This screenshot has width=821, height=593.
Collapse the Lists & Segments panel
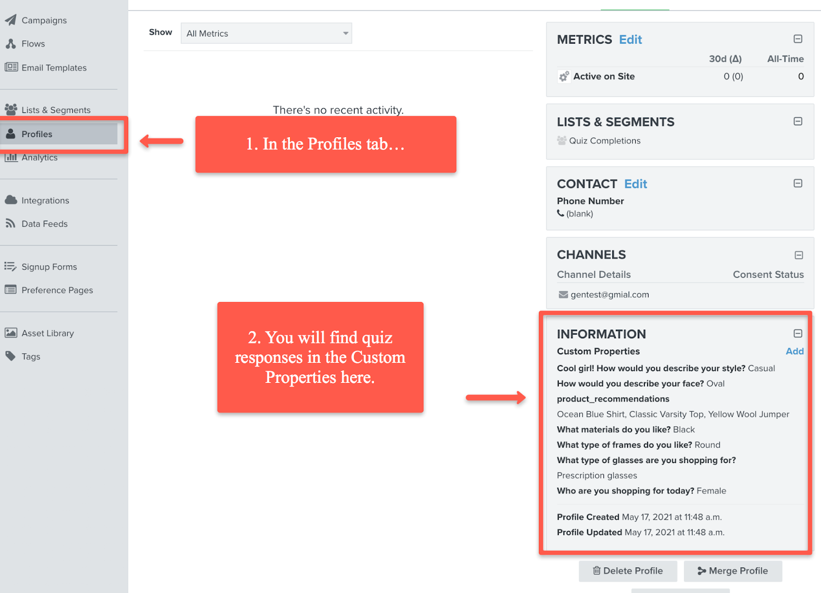(798, 122)
